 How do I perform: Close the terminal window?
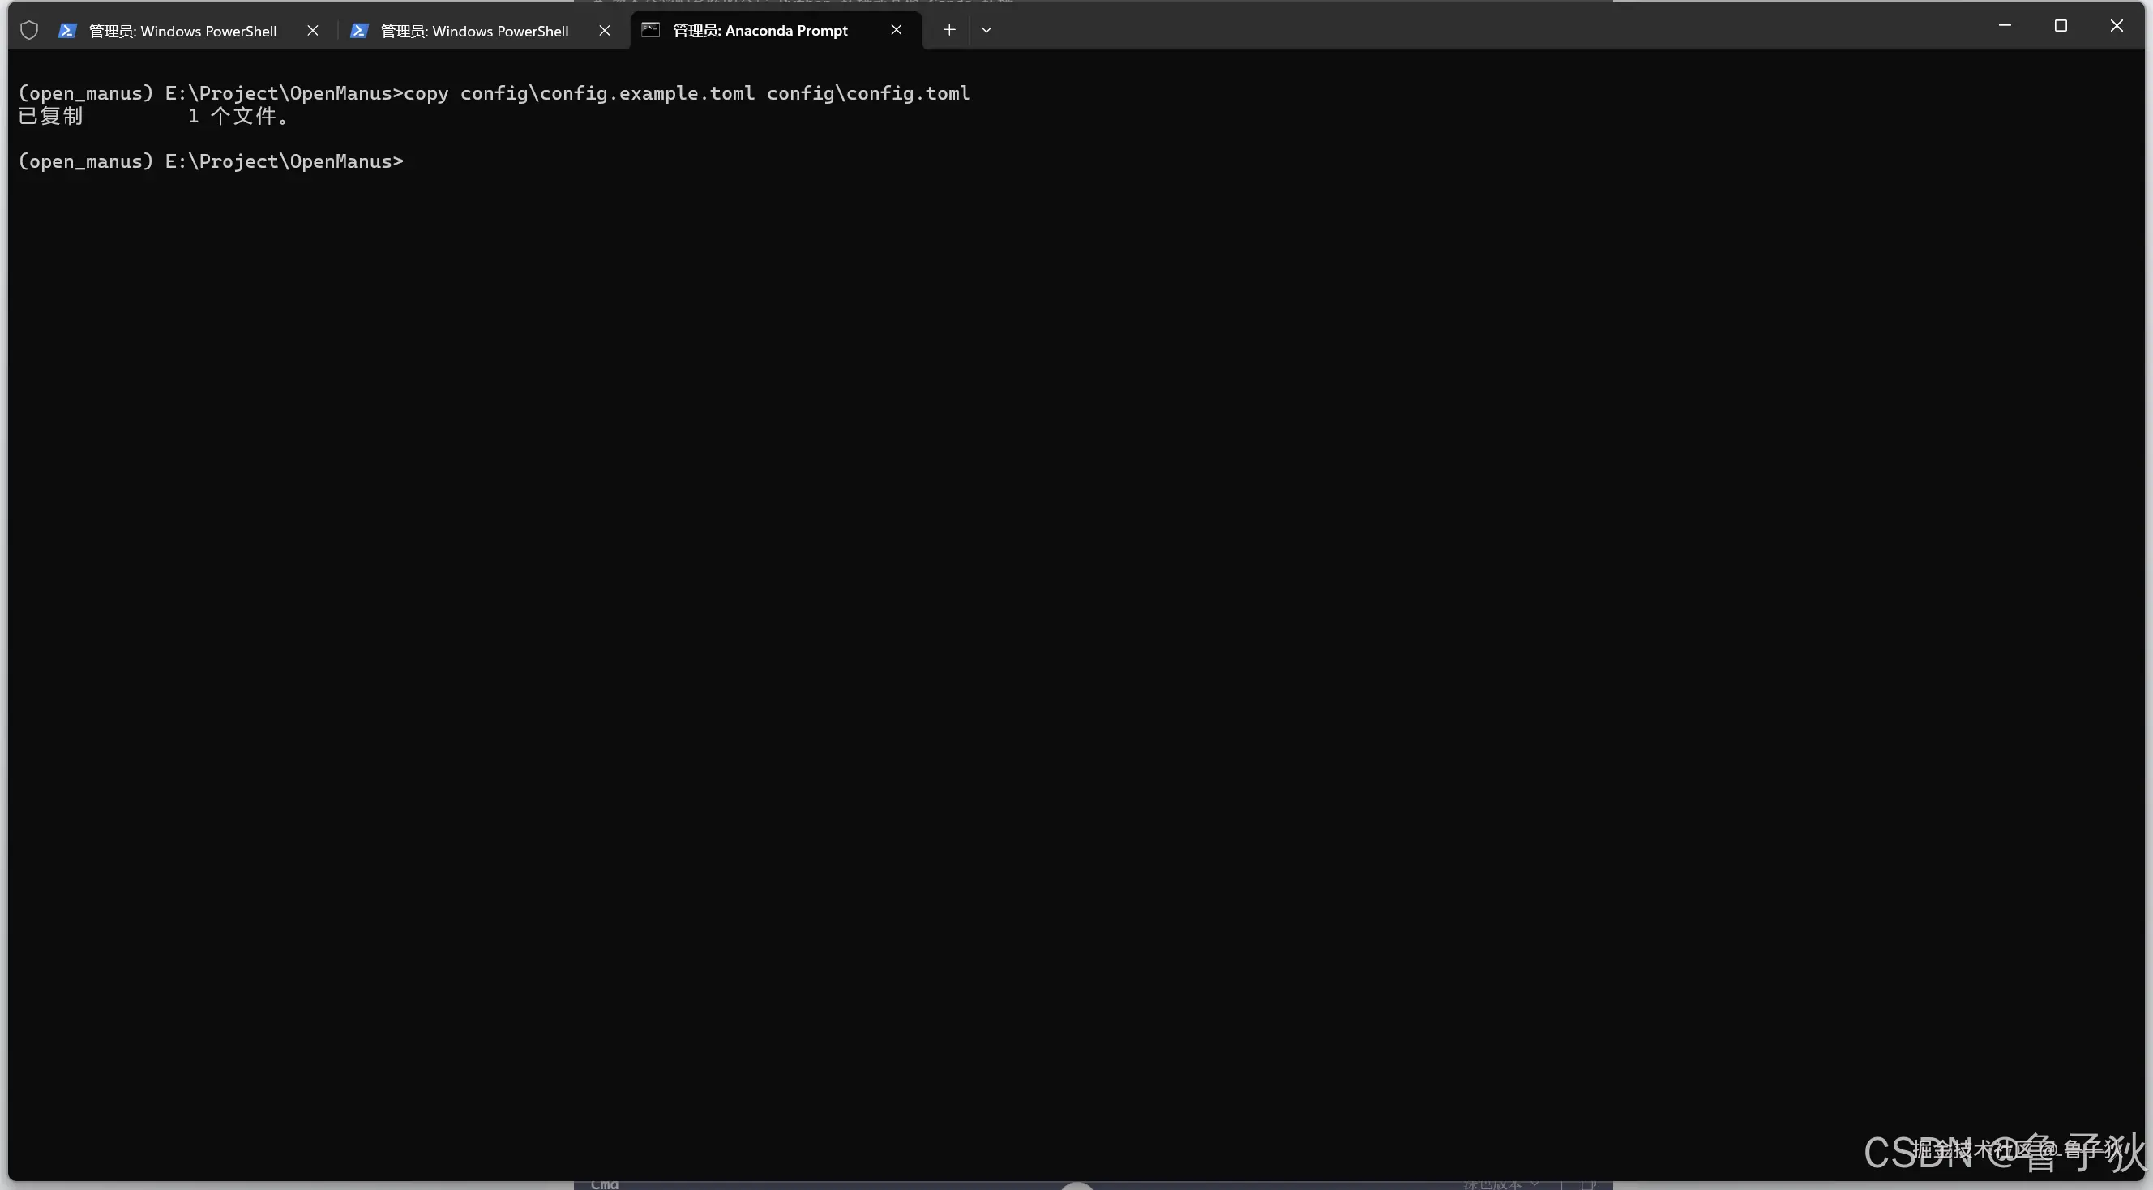point(2117,26)
